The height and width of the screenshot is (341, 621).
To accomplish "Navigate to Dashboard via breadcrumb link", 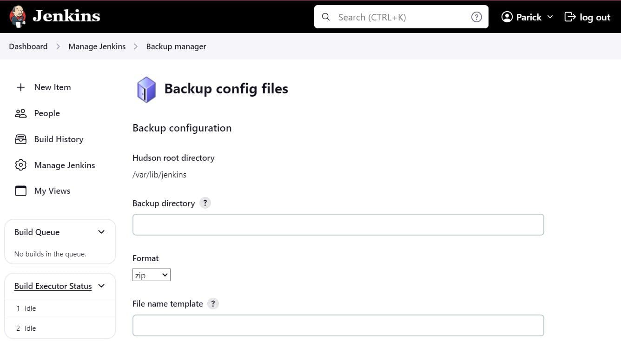I will click(28, 46).
